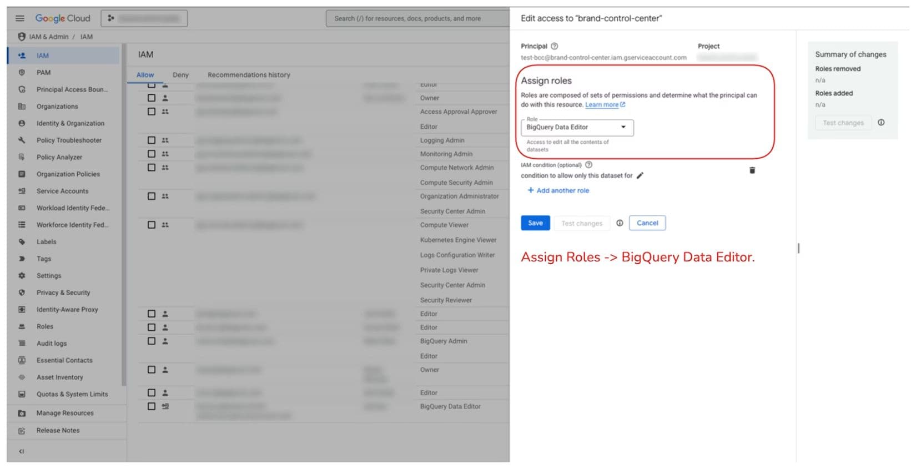Click IAM & Admin breadcrumb
The height and width of the screenshot is (469, 916).
pos(49,37)
